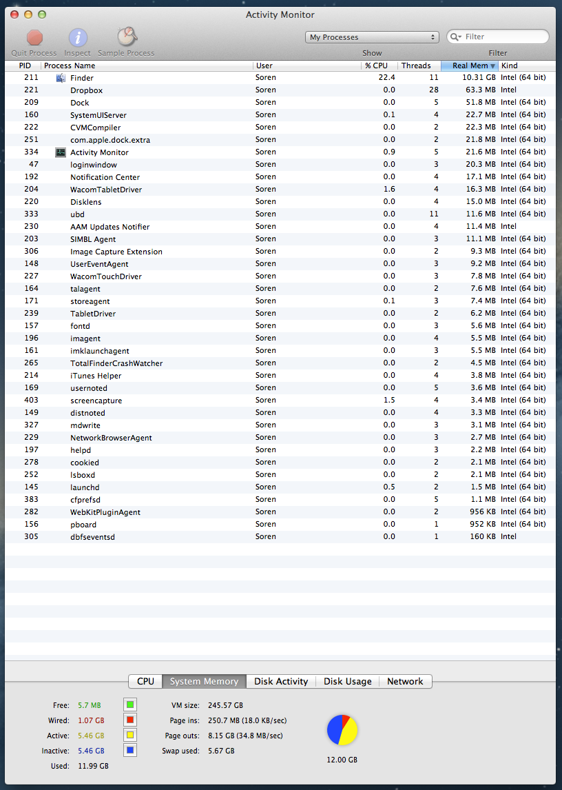This screenshot has width=562, height=790.
Task: Select the UserEventAgent process row
Action: [x=280, y=264]
